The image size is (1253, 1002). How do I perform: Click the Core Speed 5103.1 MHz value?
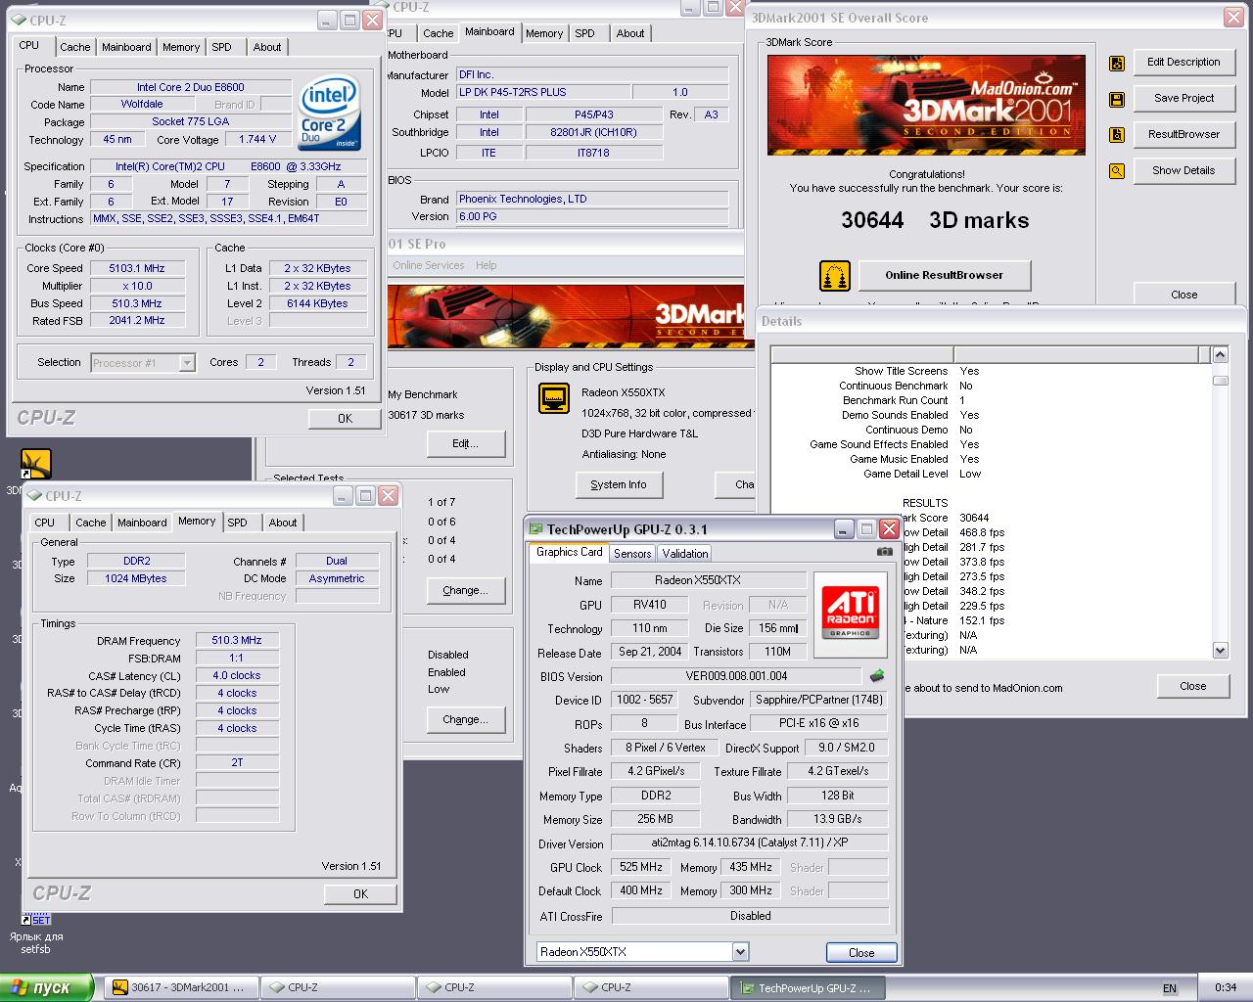point(137,268)
